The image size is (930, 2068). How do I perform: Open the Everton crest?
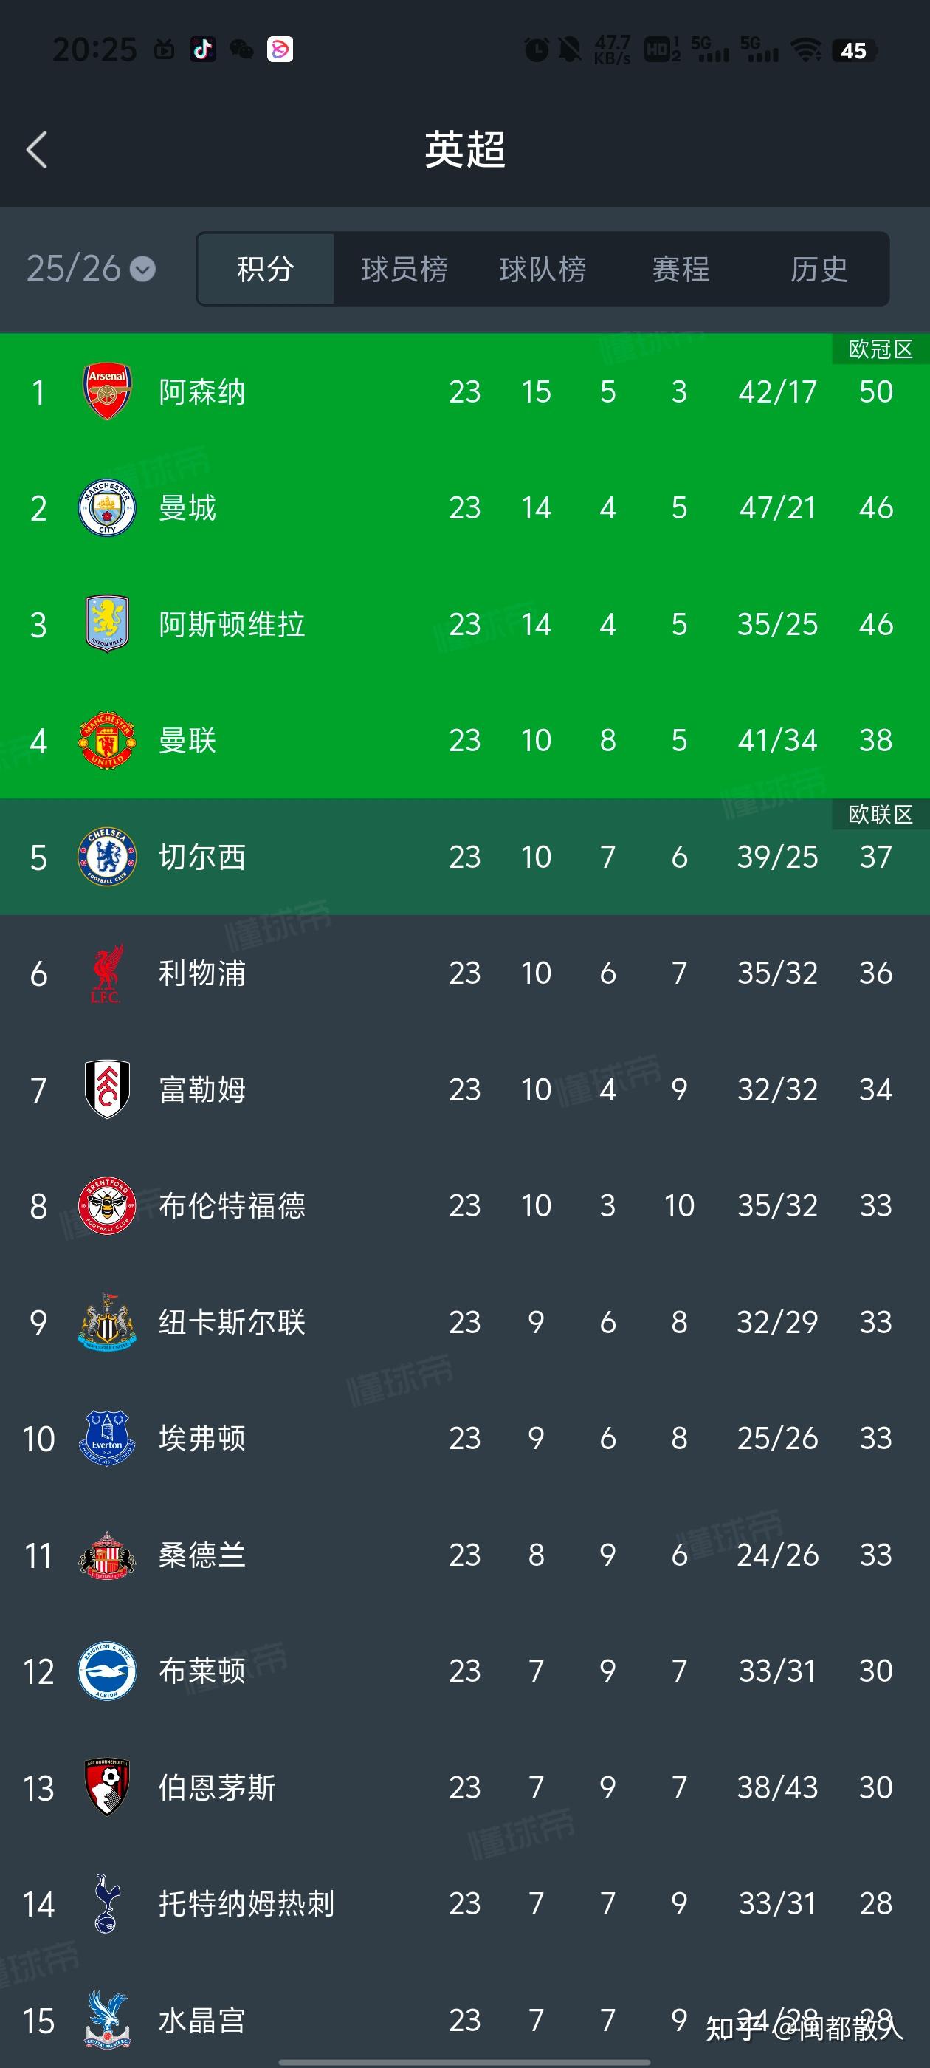(x=107, y=1439)
